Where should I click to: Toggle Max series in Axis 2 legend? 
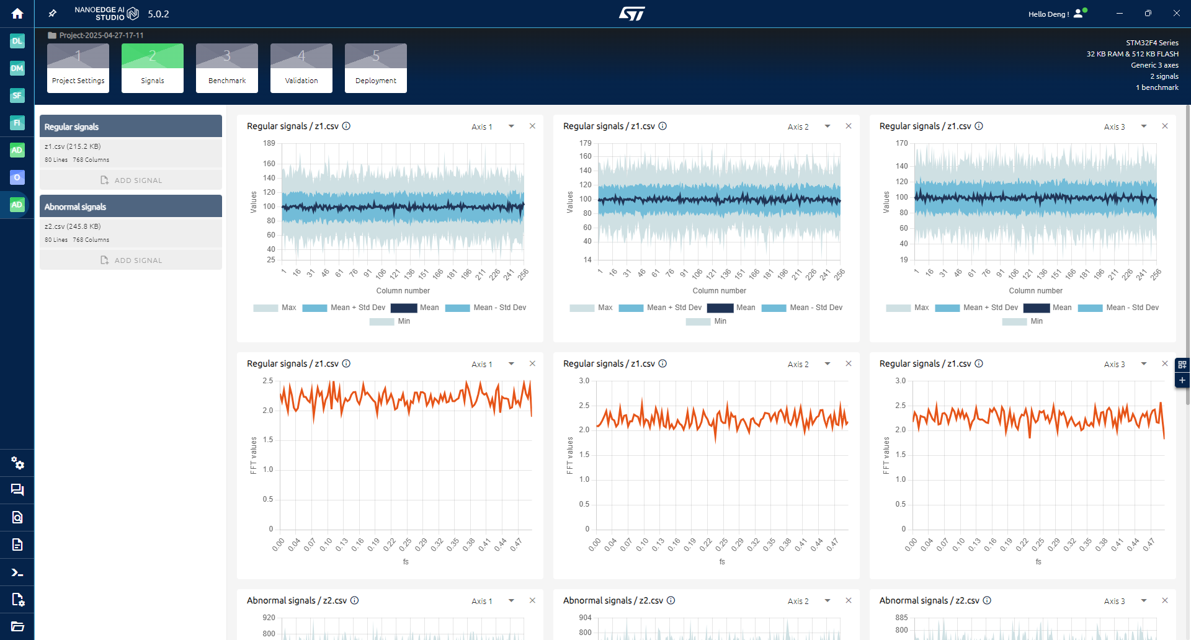(x=591, y=308)
